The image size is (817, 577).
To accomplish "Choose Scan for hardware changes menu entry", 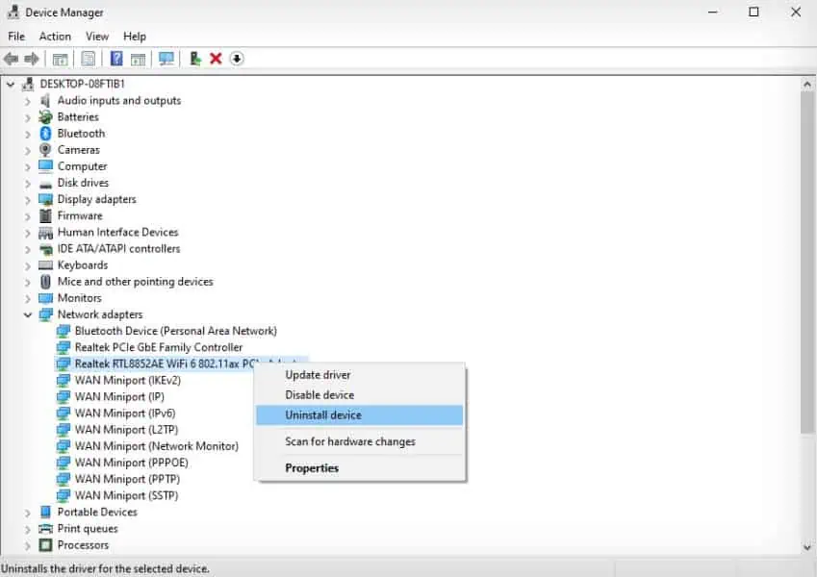I will coord(360,441).
